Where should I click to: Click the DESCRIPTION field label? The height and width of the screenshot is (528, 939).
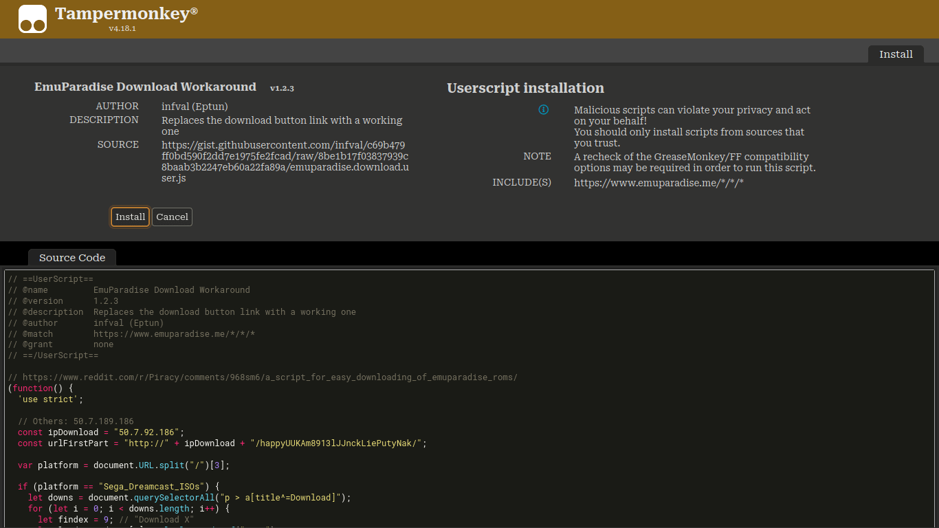click(104, 120)
